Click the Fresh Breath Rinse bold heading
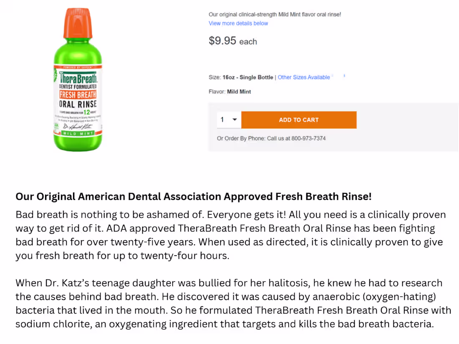Screen dimensions: 459x344 pos(193,196)
